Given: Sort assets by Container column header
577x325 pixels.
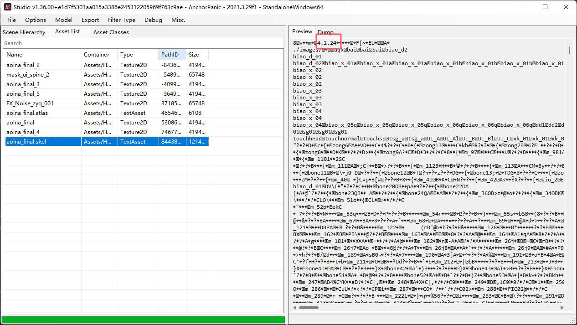Looking at the screenshot, I should pos(99,55).
